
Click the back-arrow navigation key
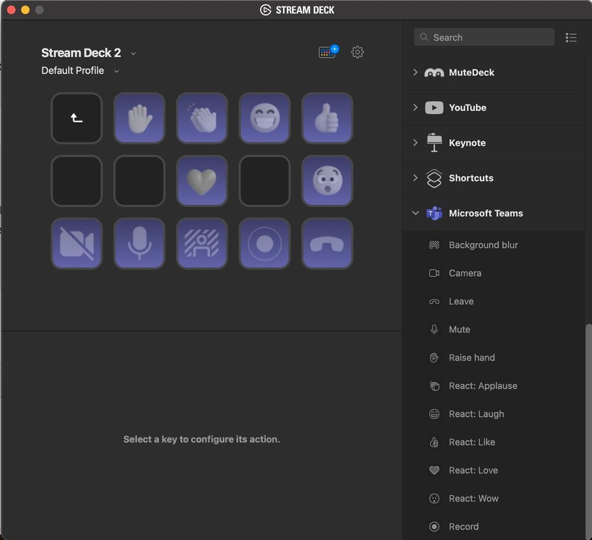76,118
